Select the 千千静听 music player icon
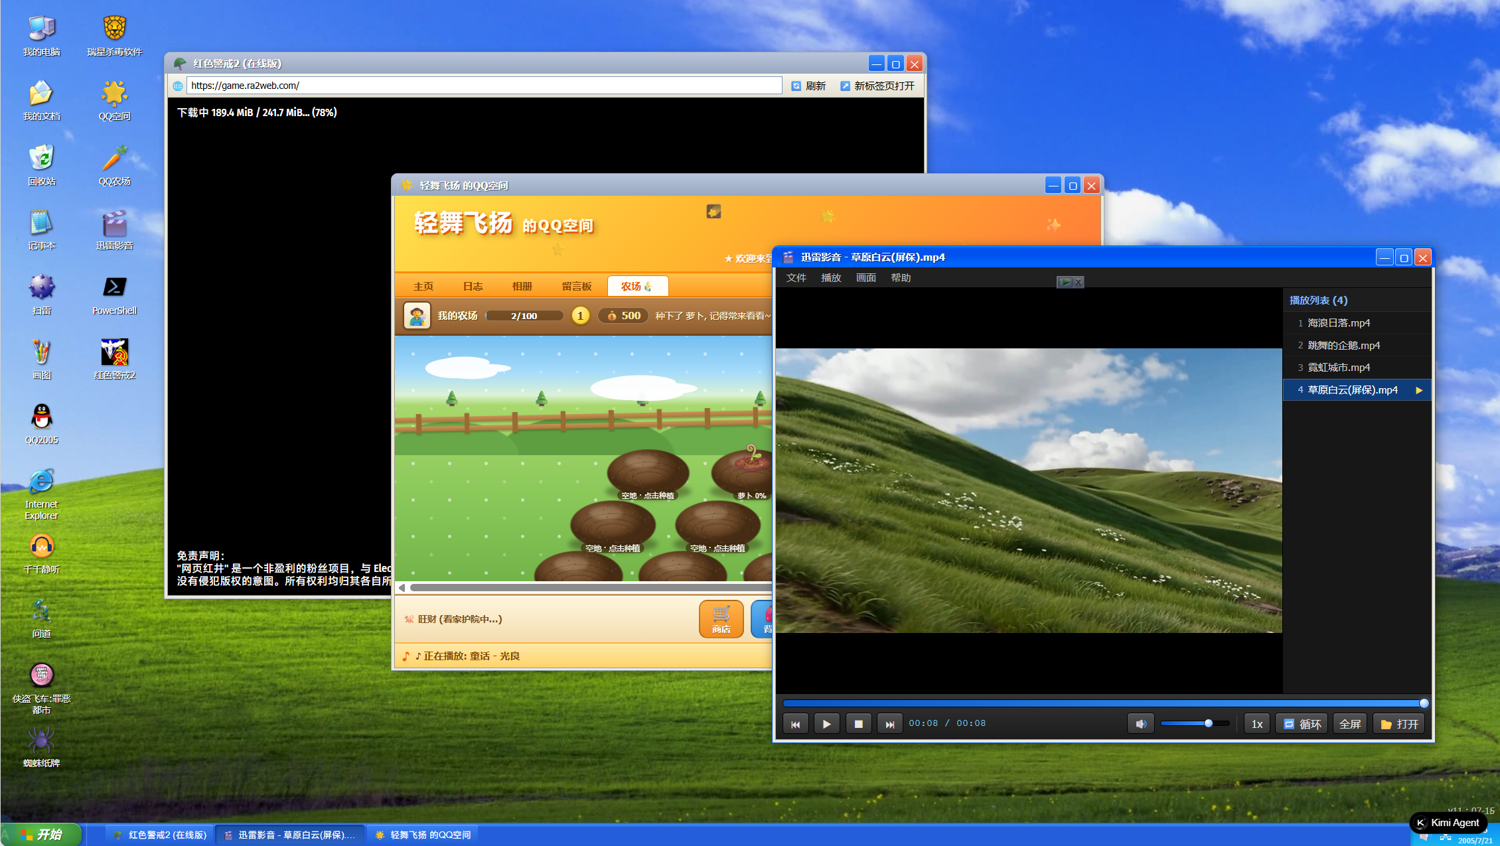Screen dimensions: 1500x846 (x=41, y=553)
